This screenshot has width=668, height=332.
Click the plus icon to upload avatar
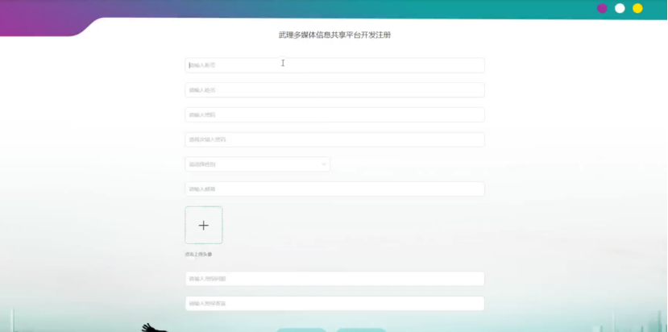(204, 226)
